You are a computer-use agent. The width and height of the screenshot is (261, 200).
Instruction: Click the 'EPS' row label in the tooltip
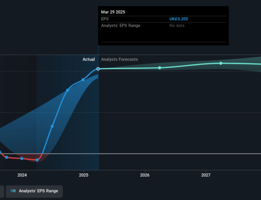click(x=105, y=19)
